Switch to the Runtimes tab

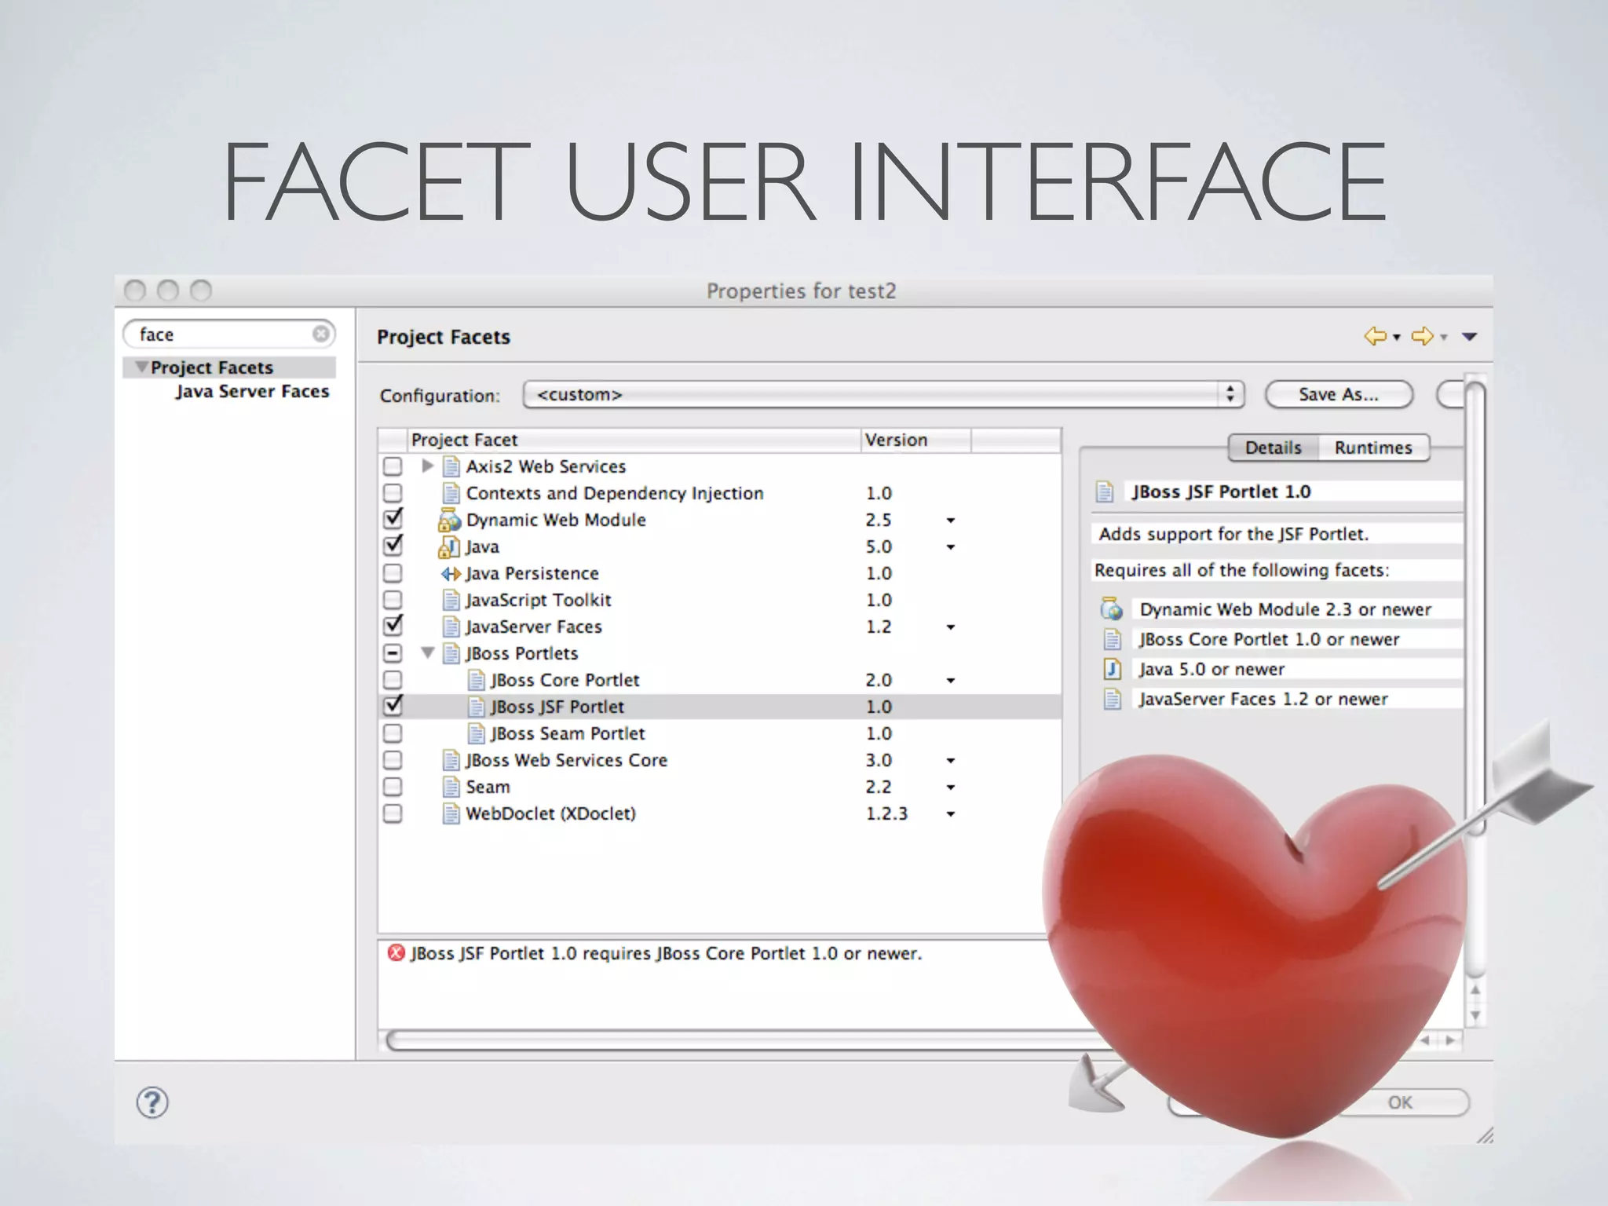point(1373,448)
